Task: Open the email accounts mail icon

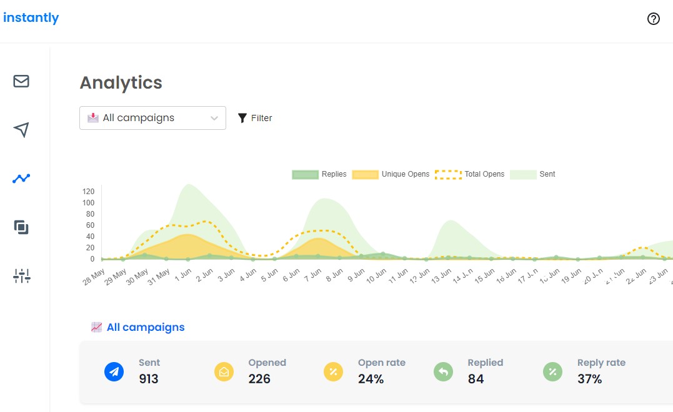Action: (x=21, y=81)
